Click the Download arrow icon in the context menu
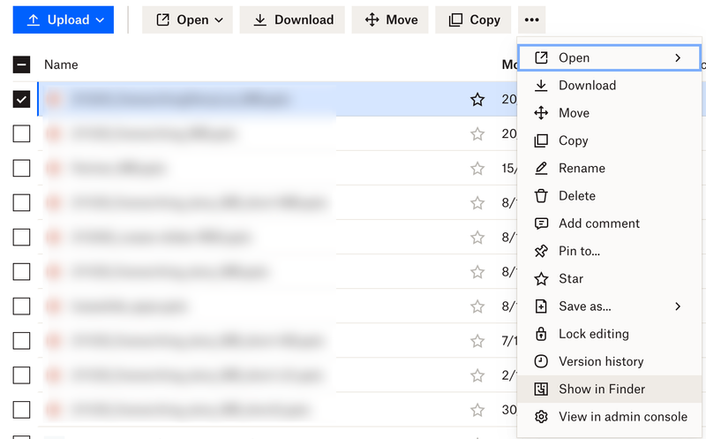 click(541, 85)
